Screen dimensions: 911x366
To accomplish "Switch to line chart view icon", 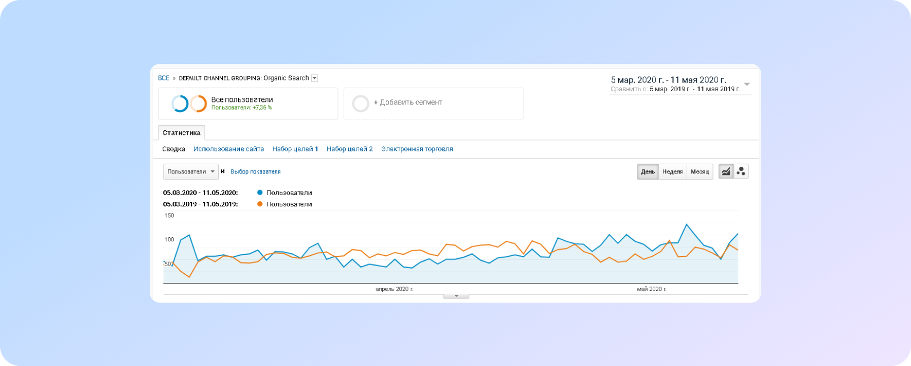I will 726,171.
